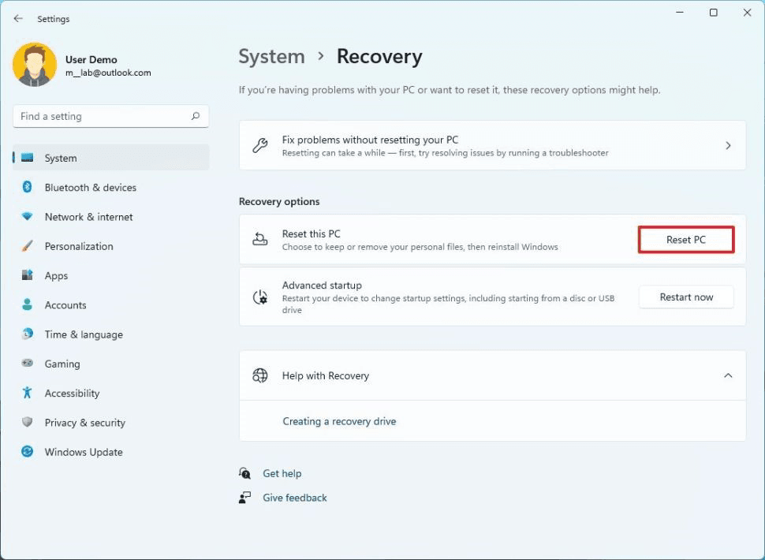Click the Windows Update sync icon
This screenshot has width=765, height=560.
pyautogui.click(x=28, y=452)
